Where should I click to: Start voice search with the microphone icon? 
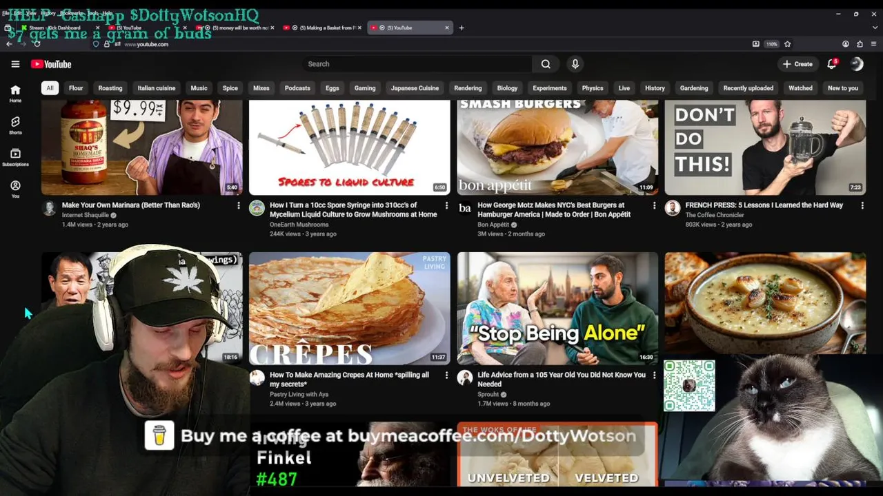coord(575,64)
